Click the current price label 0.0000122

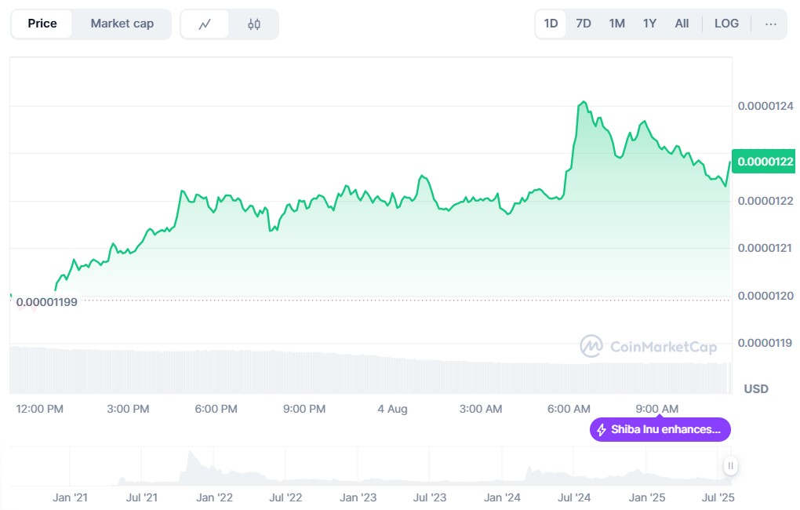[x=765, y=162]
